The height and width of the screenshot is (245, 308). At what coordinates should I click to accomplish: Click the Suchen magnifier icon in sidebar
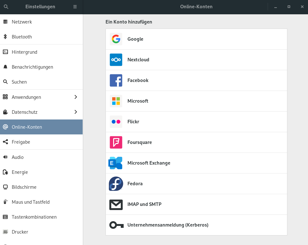(5, 82)
